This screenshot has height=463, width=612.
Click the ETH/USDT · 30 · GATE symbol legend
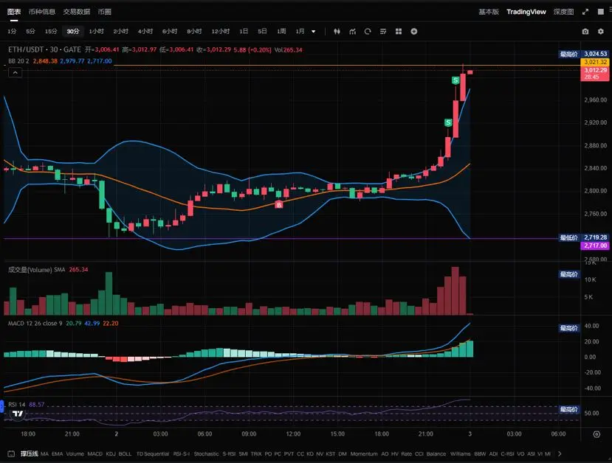click(44, 50)
